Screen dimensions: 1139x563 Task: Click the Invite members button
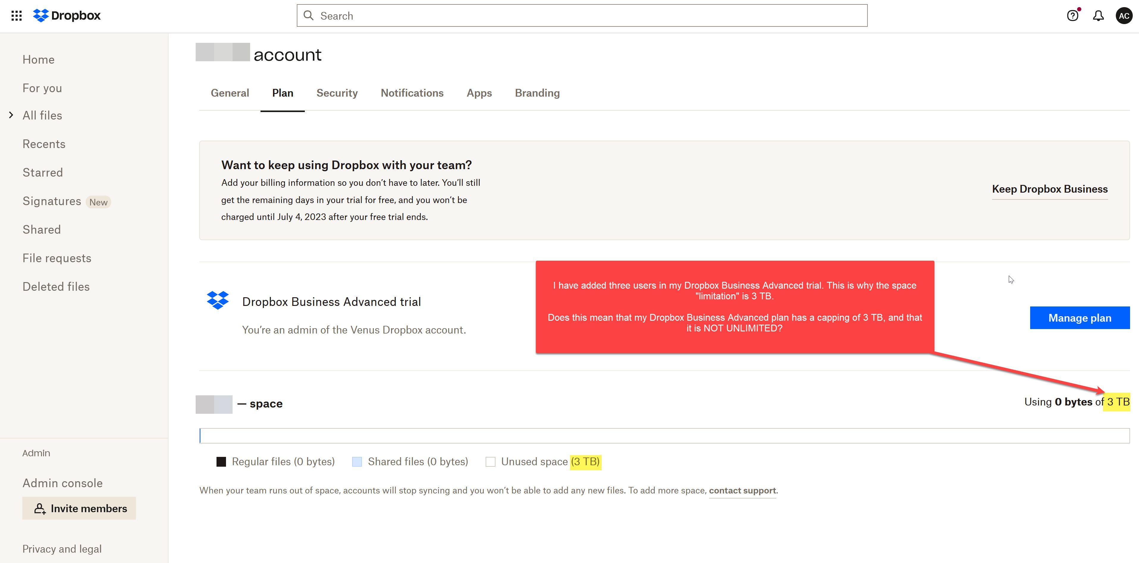pyautogui.click(x=79, y=509)
